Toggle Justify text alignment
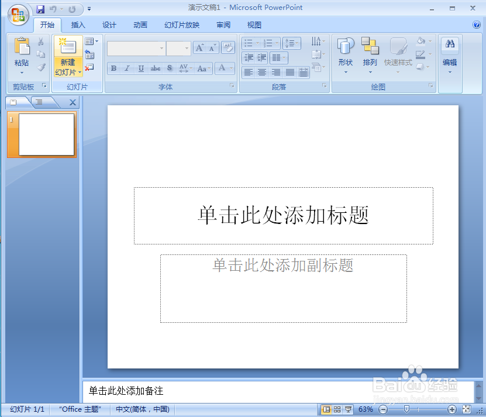Viewport: 486px width, 417px height. tap(290, 73)
